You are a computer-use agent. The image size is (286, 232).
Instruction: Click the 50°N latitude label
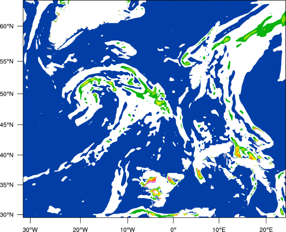(7, 94)
